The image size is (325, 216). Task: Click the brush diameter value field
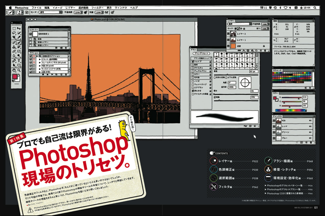pos(253,71)
